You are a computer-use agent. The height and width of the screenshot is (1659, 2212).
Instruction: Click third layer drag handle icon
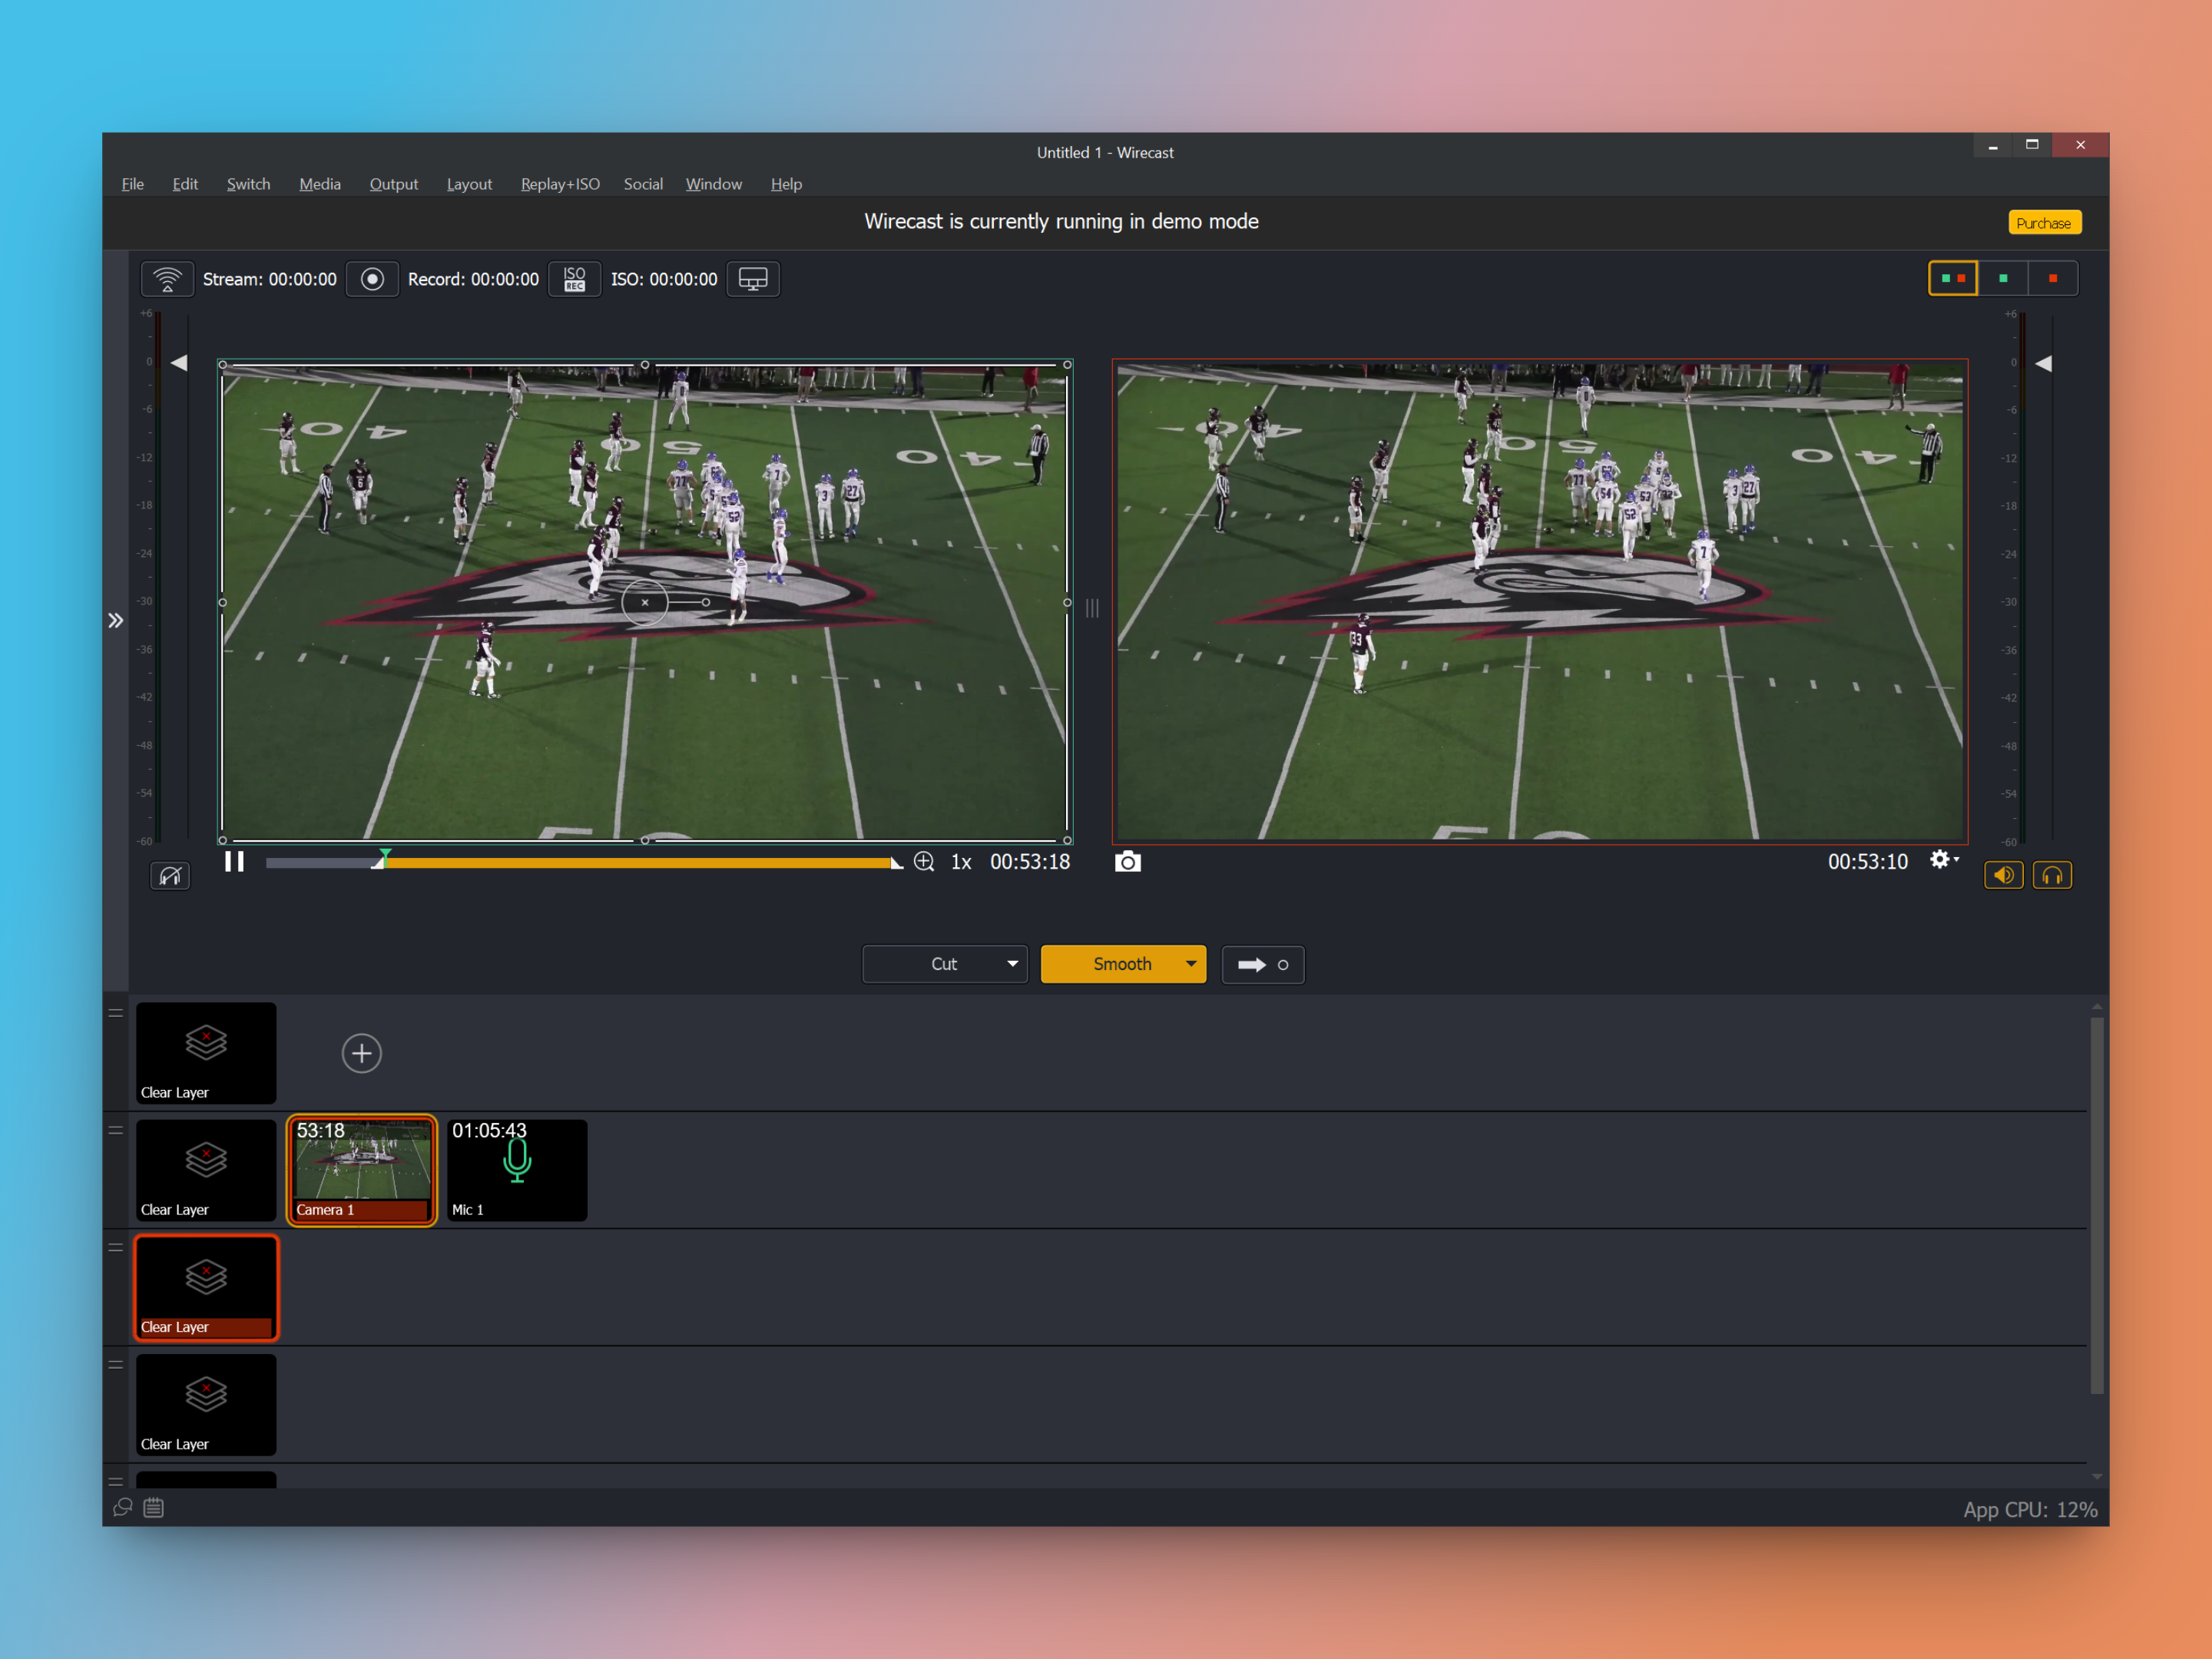(116, 1247)
